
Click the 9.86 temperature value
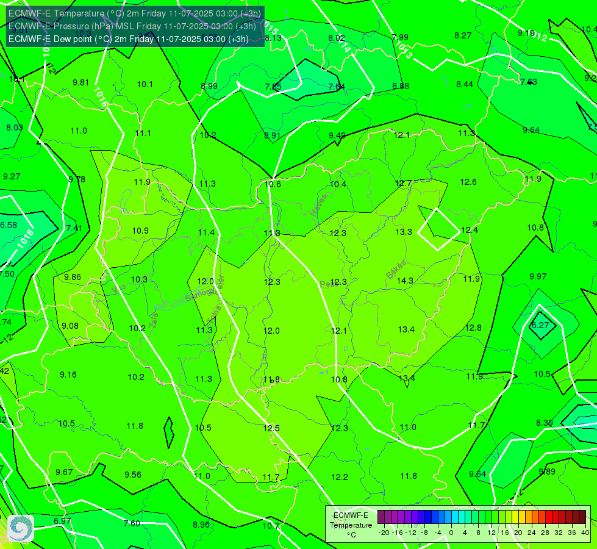point(73,277)
